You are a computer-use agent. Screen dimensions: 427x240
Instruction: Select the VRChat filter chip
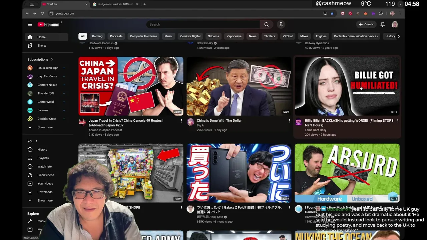click(x=288, y=36)
